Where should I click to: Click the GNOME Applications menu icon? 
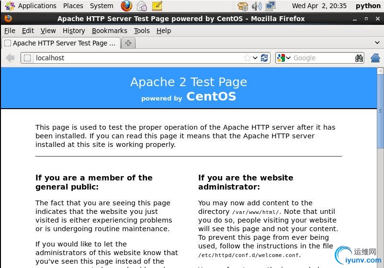(10, 6)
